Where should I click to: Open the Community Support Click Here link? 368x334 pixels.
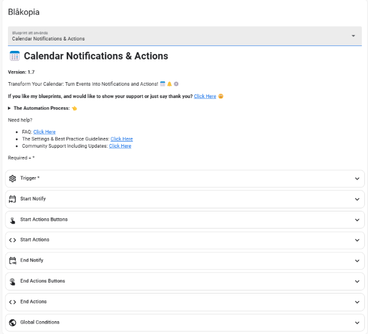point(120,146)
